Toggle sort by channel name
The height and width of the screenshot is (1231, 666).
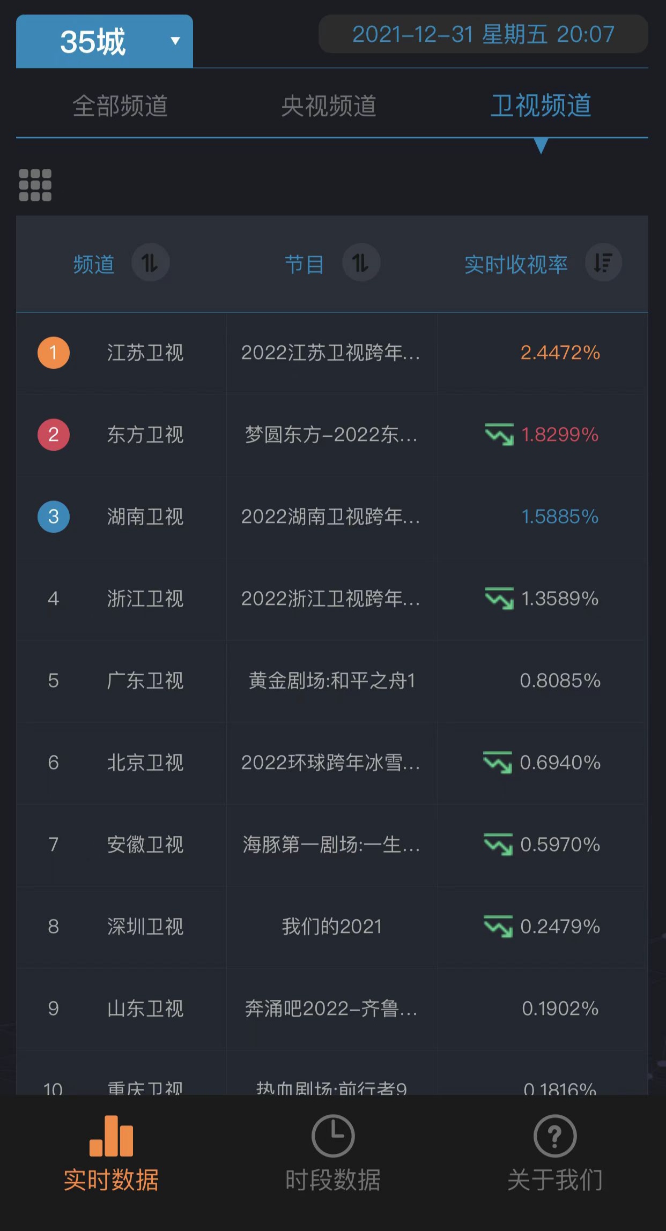coord(150,263)
